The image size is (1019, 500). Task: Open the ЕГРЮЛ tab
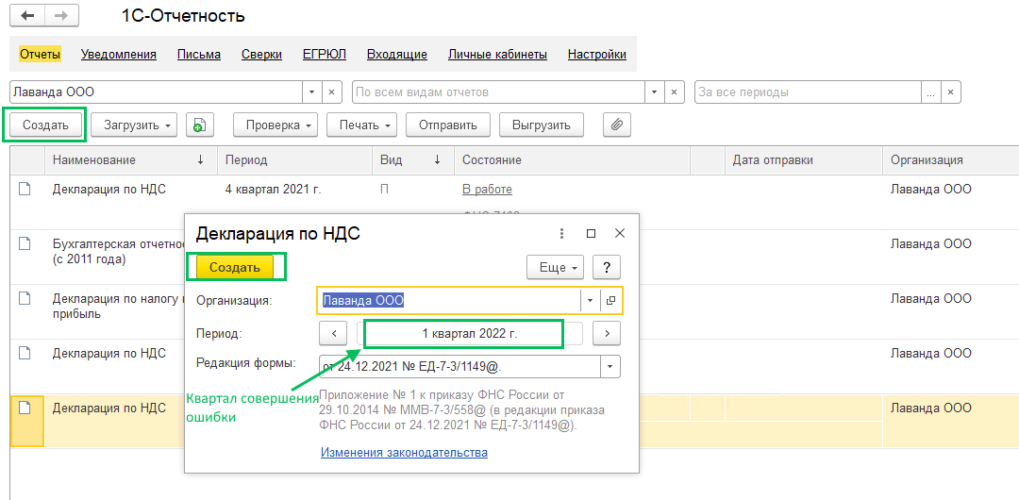click(x=325, y=55)
